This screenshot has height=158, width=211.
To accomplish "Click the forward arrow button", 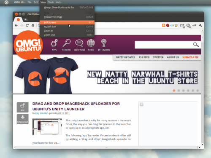I will click(22, 25).
